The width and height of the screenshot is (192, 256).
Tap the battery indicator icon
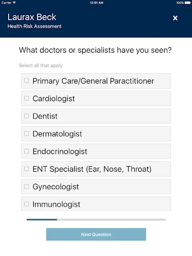187,3
